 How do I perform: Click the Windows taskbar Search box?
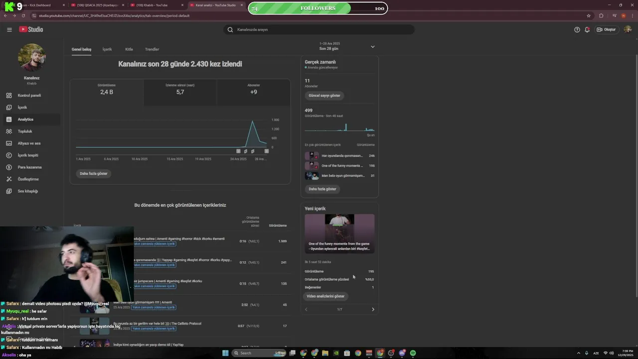pyautogui.click(x=258, y=353)
